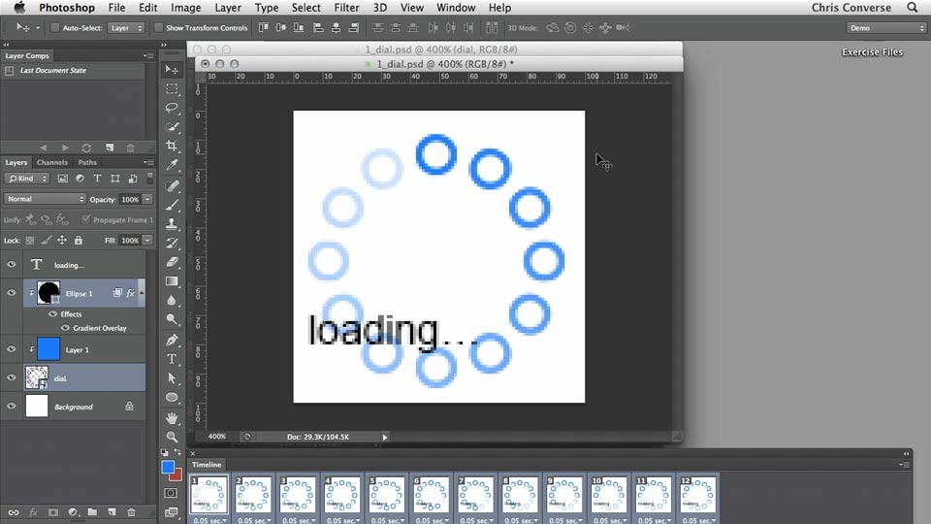Toggle Quick Mask mode icon
Viewport: 931px width, 524px height.
(x=171, y=493)
